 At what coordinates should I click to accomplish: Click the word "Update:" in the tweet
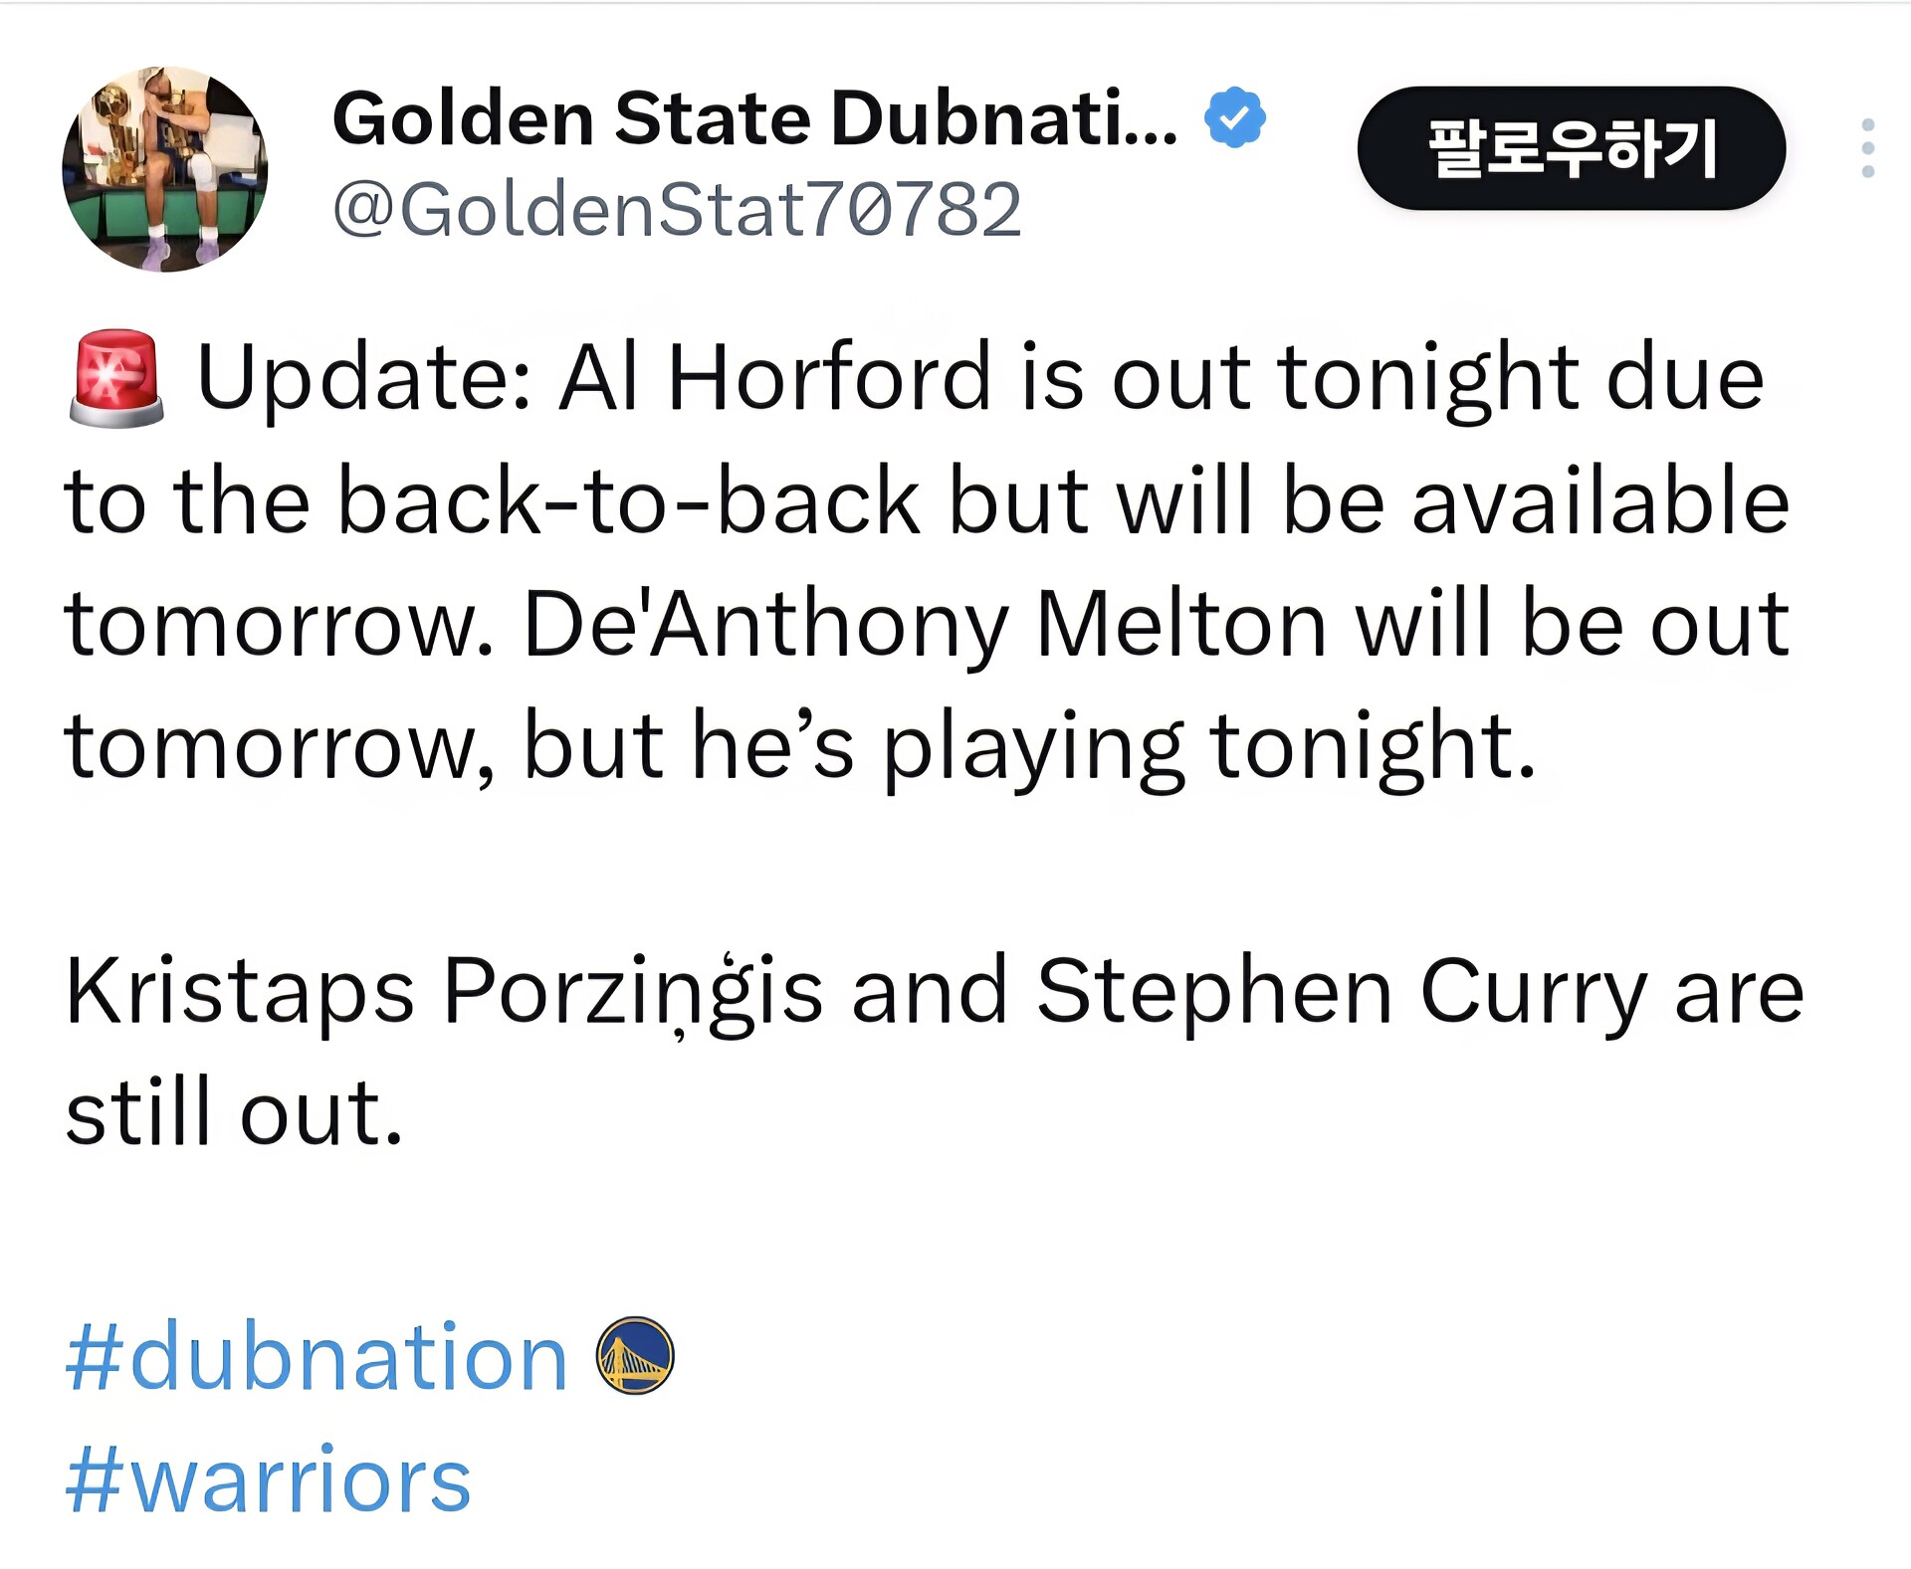pyautogui.click(x=364, y=379)
